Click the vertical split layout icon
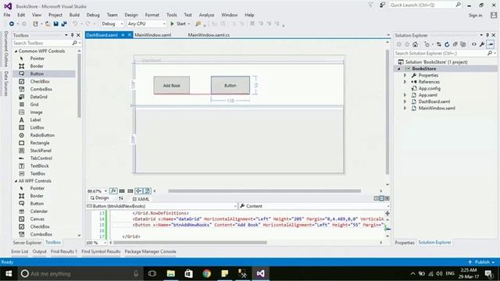 (377, 198)
